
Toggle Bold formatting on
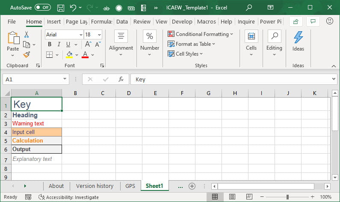[x=50, y=45]
